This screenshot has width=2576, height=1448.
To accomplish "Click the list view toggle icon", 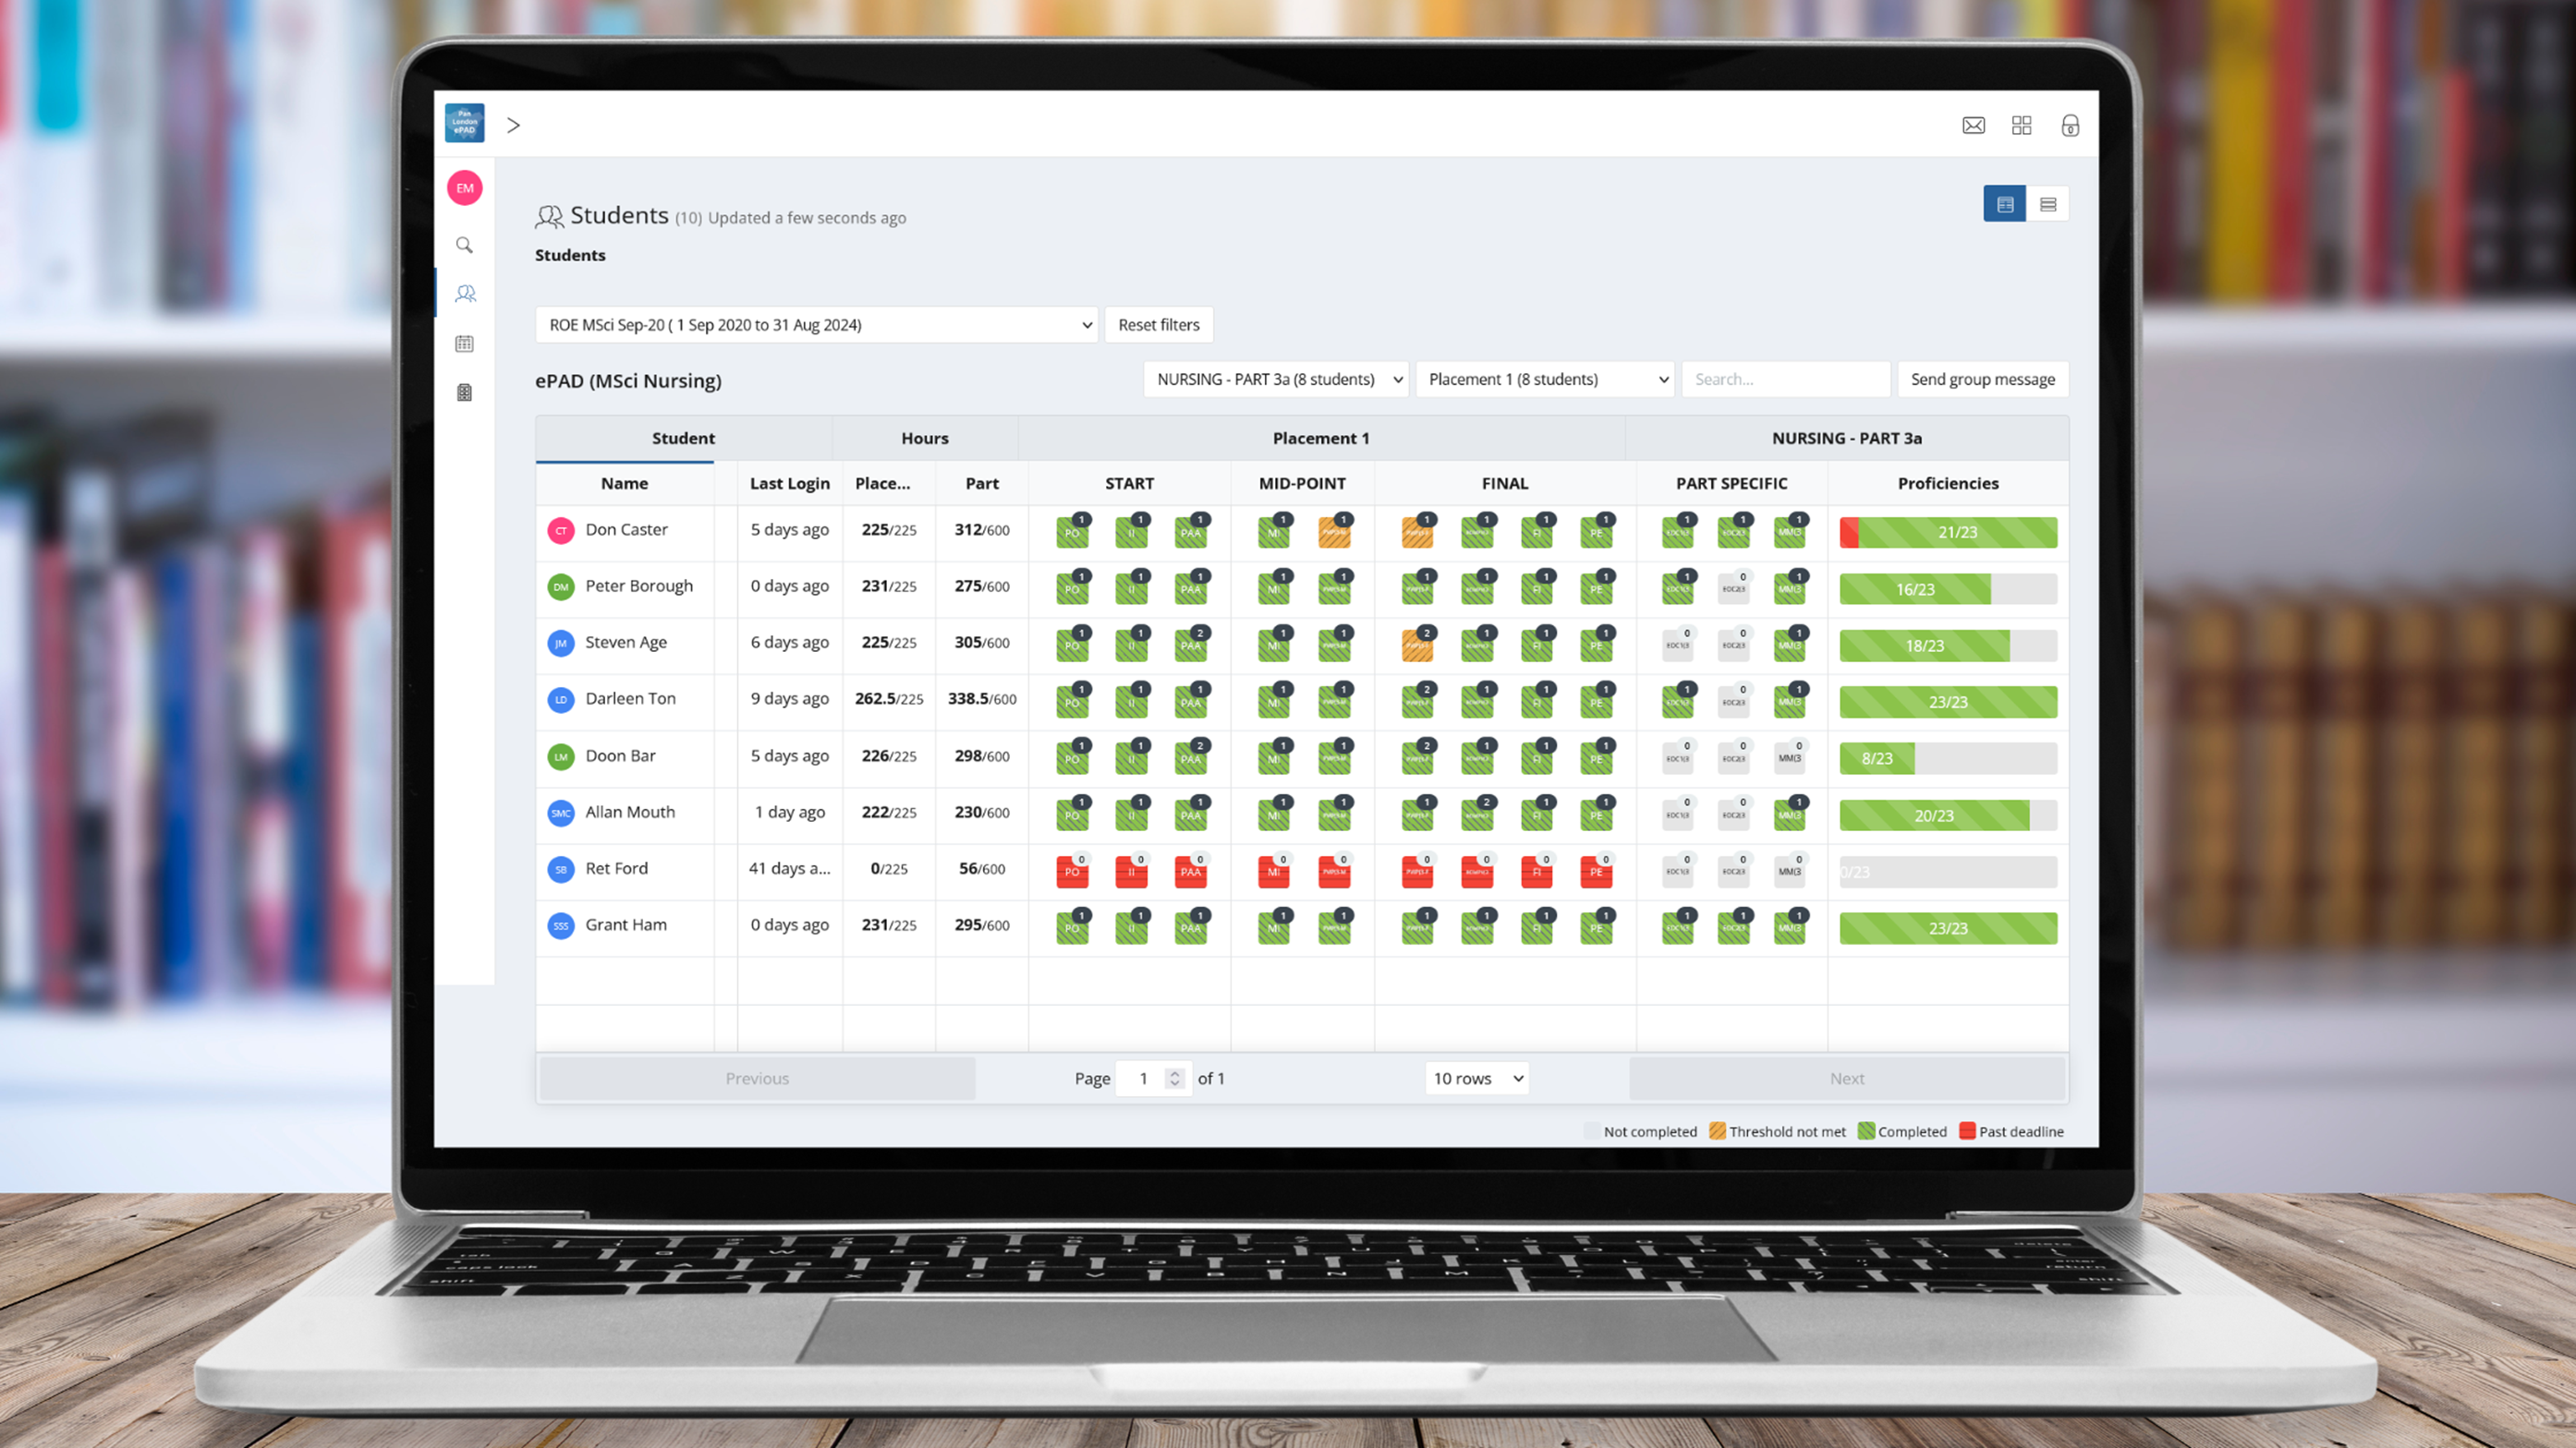I will tap(2047, 203).
